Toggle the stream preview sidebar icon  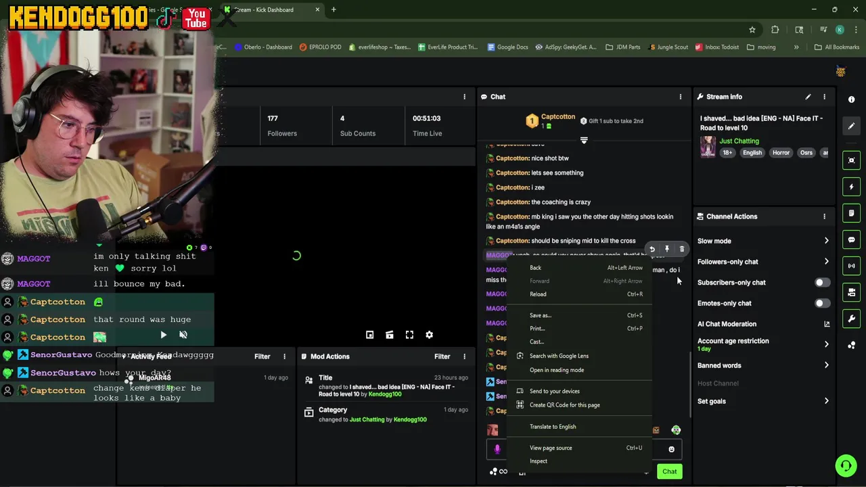click(x=851, y=160)
